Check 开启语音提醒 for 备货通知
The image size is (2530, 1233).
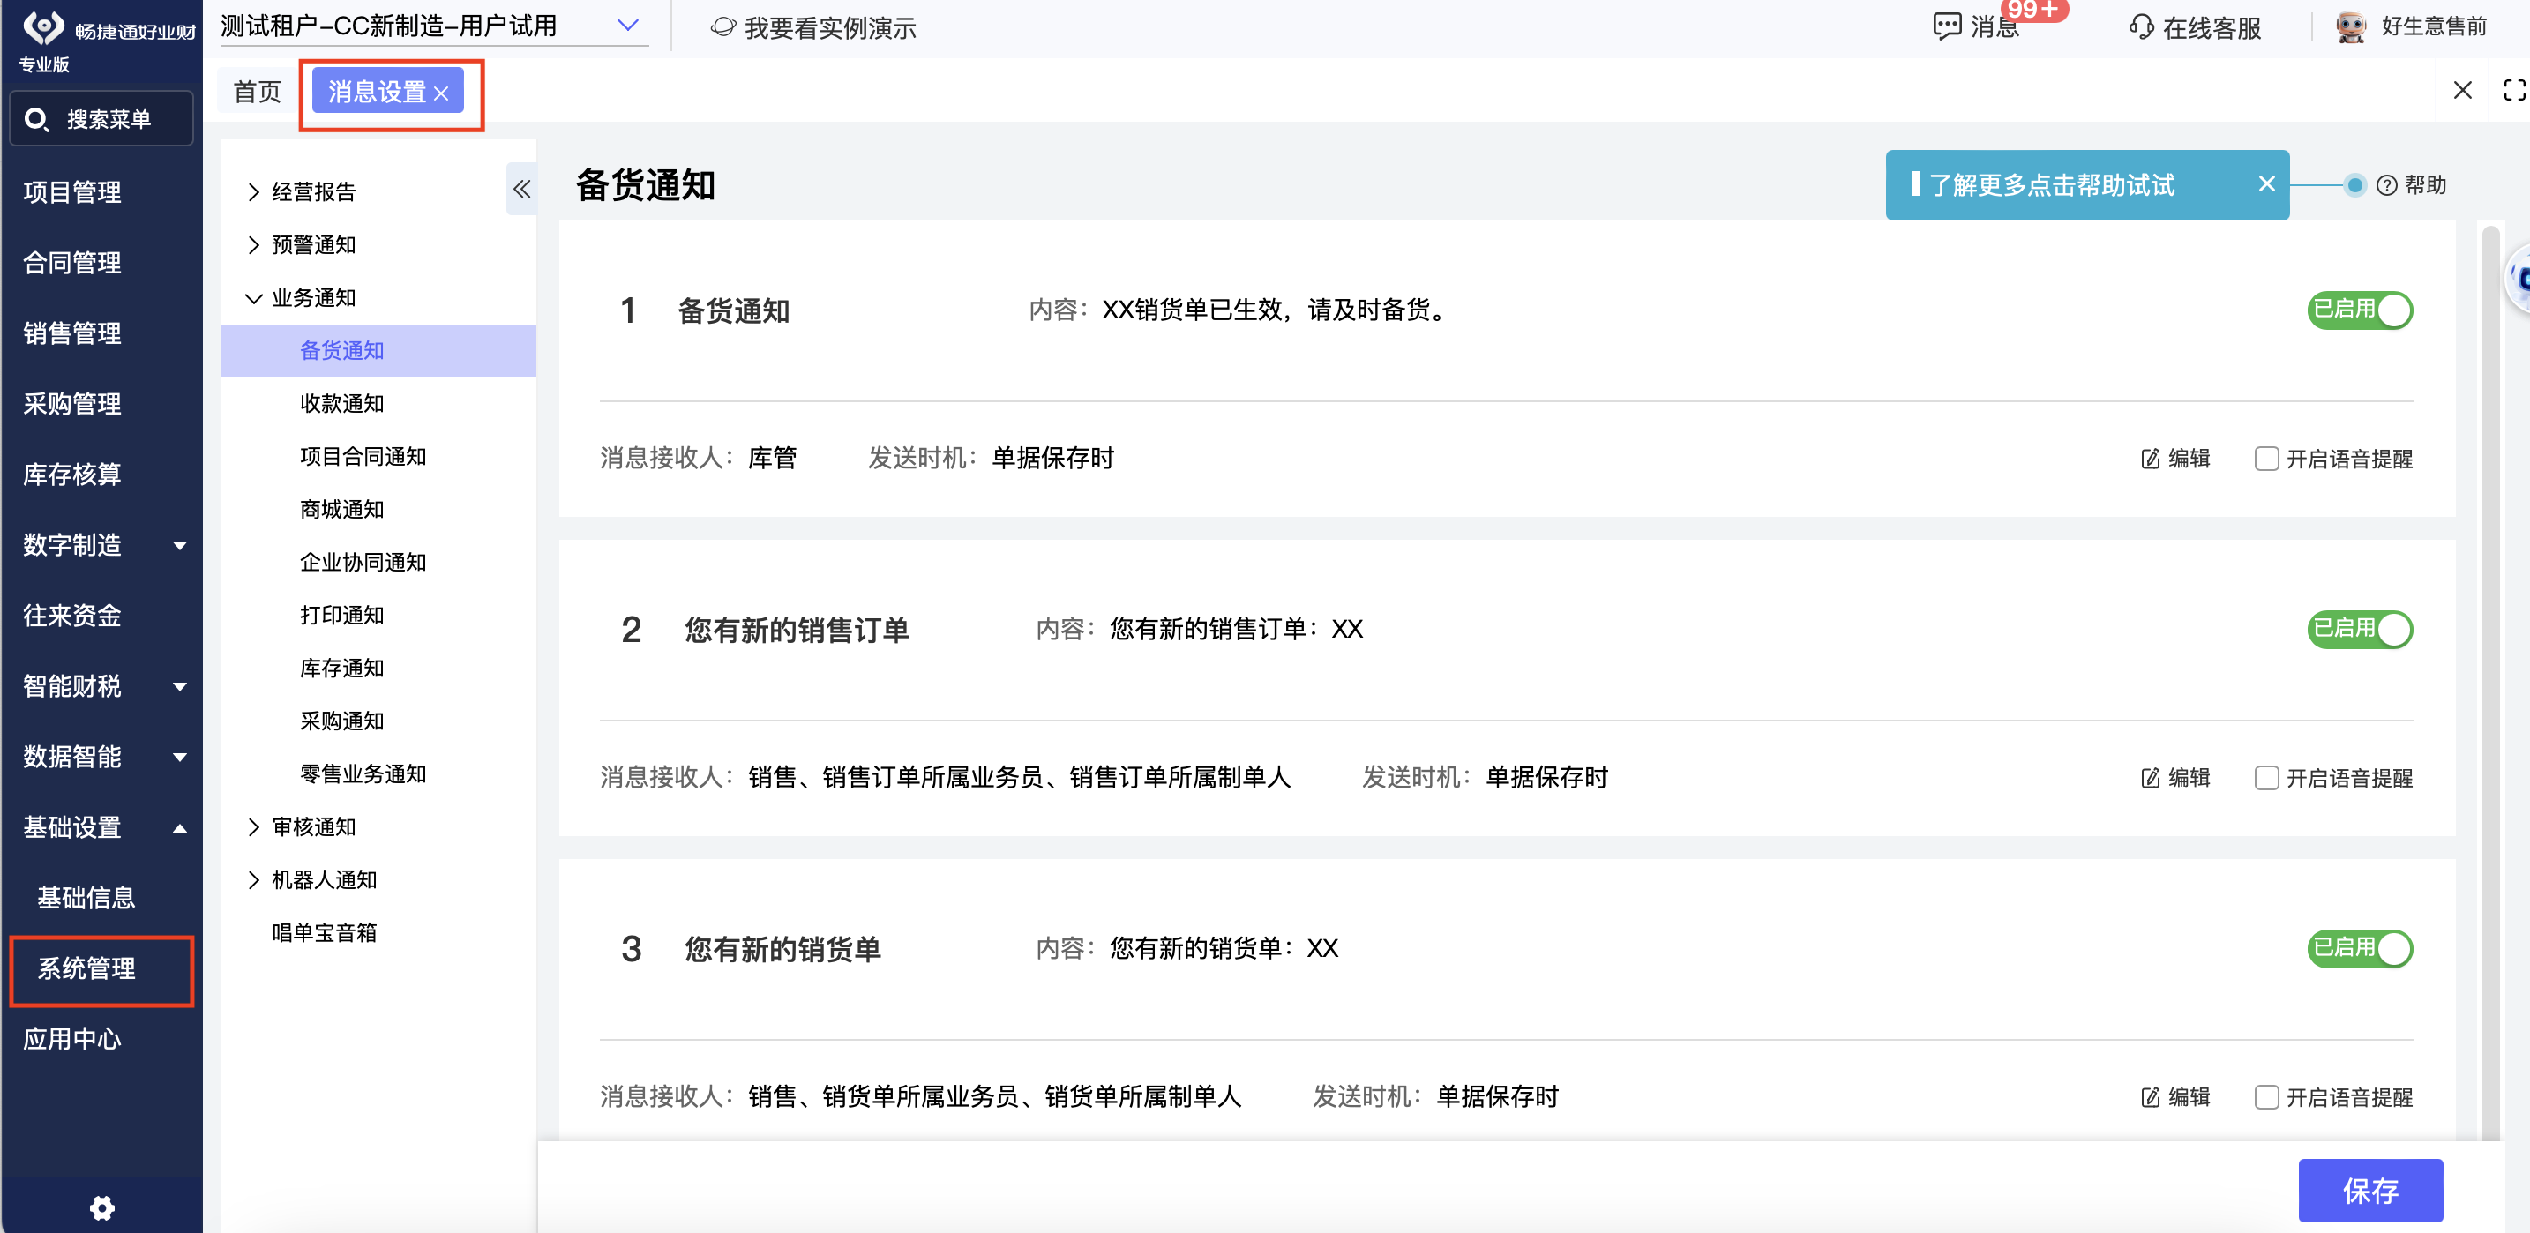[2266, 459]
